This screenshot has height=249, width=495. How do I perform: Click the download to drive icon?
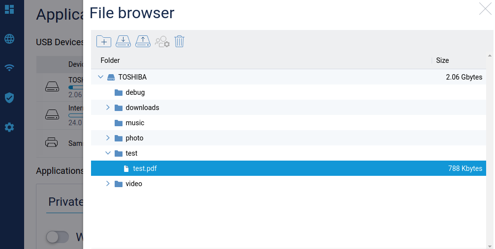124,42
